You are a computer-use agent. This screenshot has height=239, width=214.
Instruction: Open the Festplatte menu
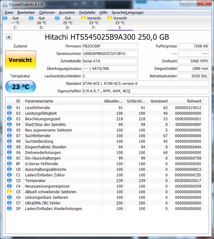87,12
